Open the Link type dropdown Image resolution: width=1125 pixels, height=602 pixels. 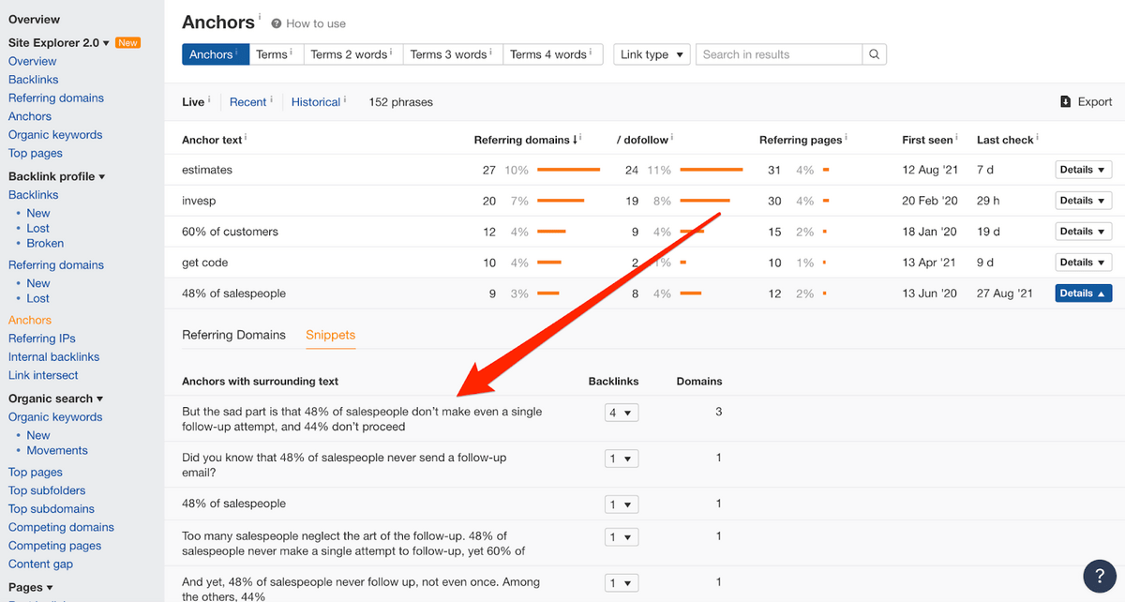pyautogui.click(x=652, y=54)
